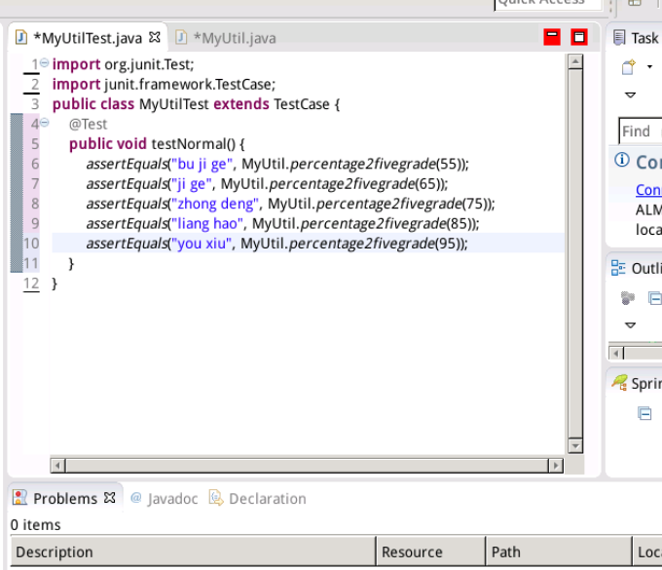Click line number 12 in the gutter
This screenshot has width=662, height=570.
(x=31, y=283)
